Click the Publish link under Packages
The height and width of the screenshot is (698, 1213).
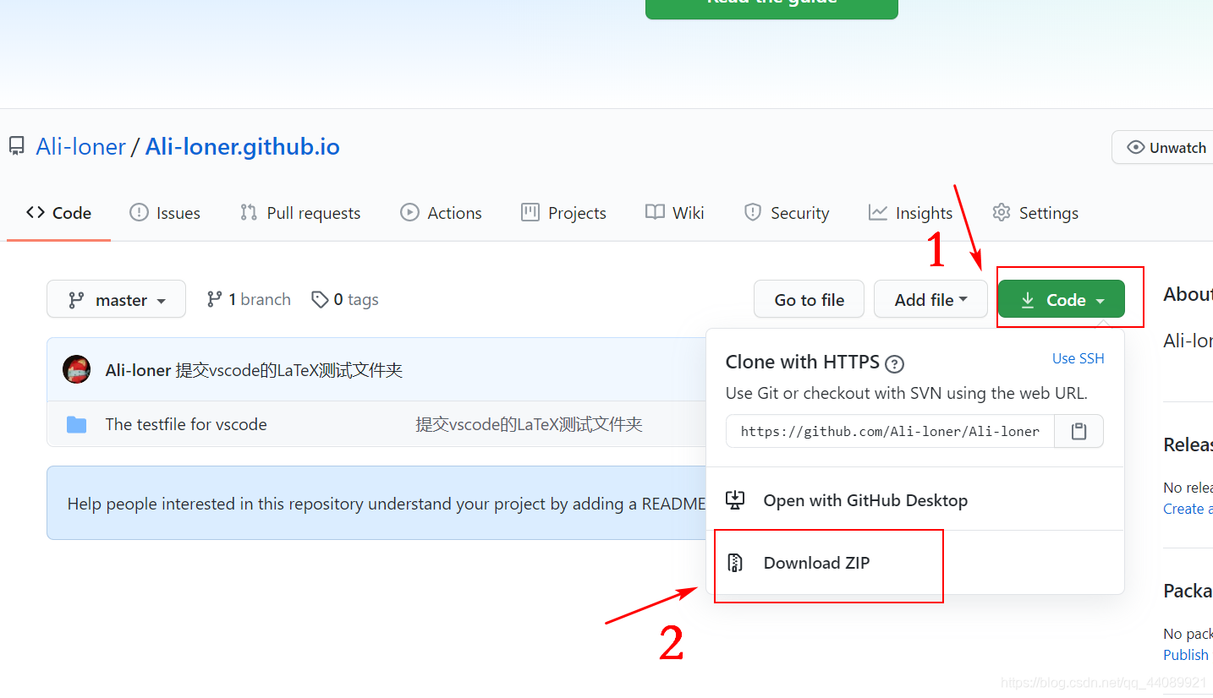1187,655
